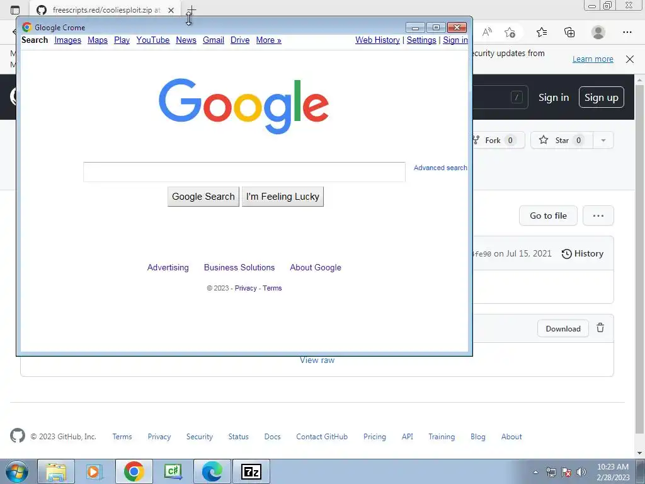Image resolution: width=645 pixels, height=484 pixels.
Task: Dismiss the security updates notification bar
Action: point(630,59)
